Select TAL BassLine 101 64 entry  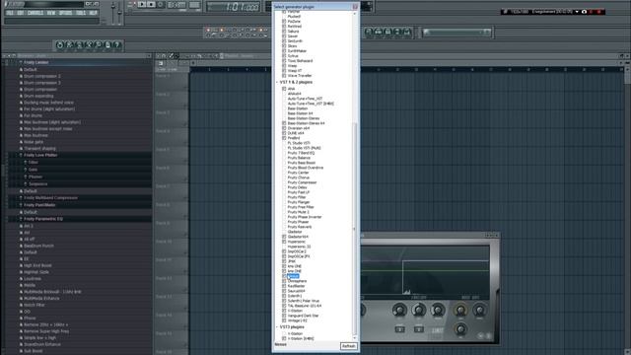[x=305, y=306]
